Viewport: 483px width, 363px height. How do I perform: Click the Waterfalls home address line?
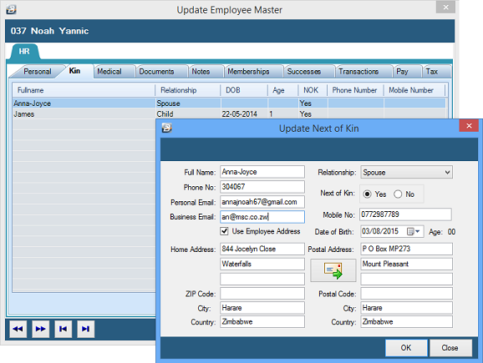pos(262,264)
